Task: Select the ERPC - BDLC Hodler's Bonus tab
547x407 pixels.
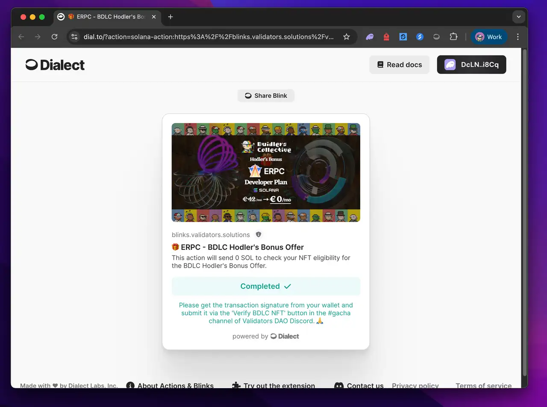Action: [x=107, y=17]
